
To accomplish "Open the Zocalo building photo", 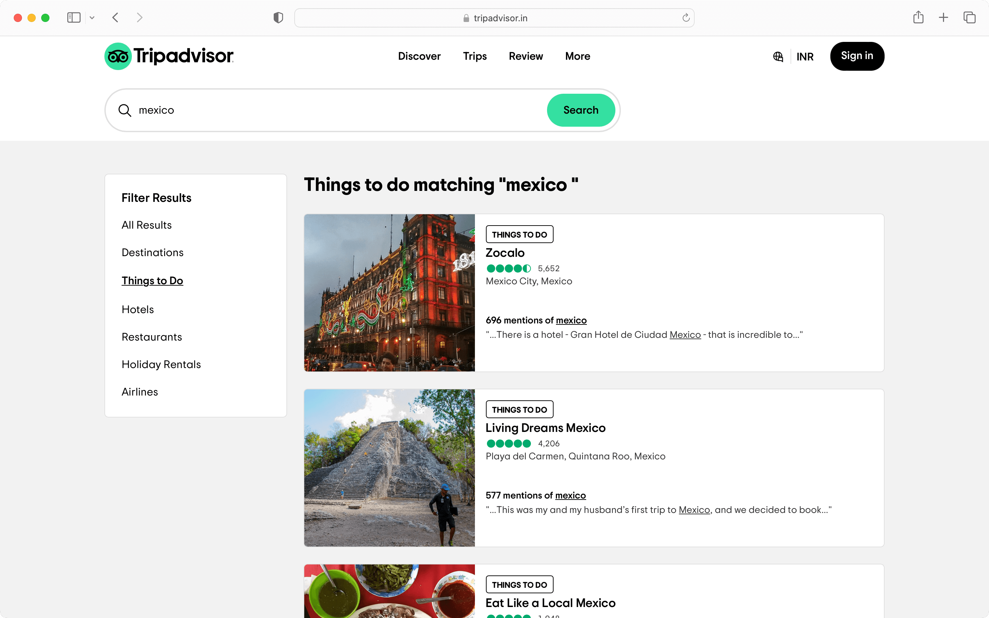I will point(389,293).
